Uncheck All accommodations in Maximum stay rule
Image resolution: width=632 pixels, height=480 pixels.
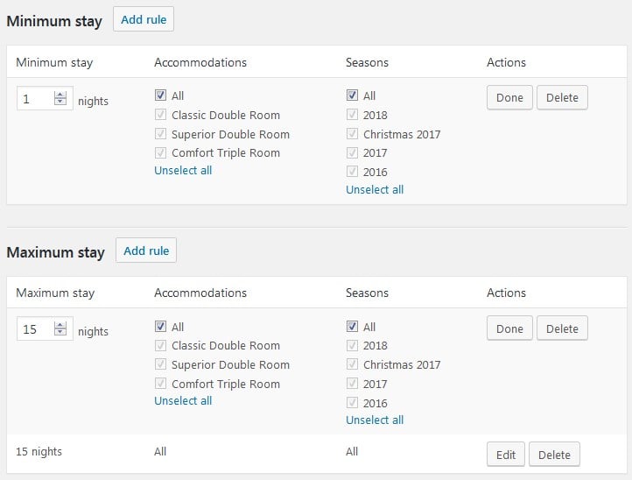point(160,326)
